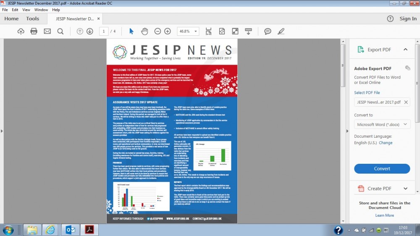Open the zoom percentage dropdown

click(x=196, y=31)
